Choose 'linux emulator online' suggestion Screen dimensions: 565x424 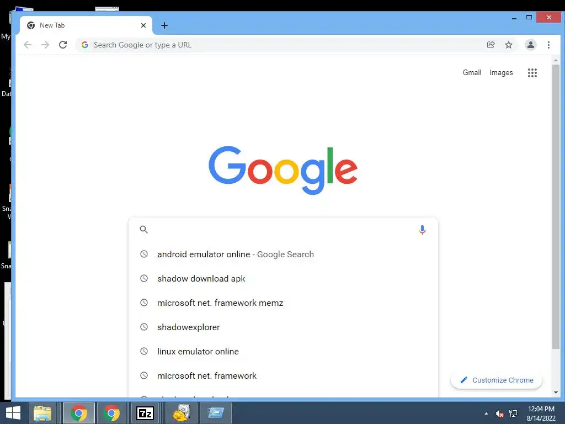coord(283,351)
